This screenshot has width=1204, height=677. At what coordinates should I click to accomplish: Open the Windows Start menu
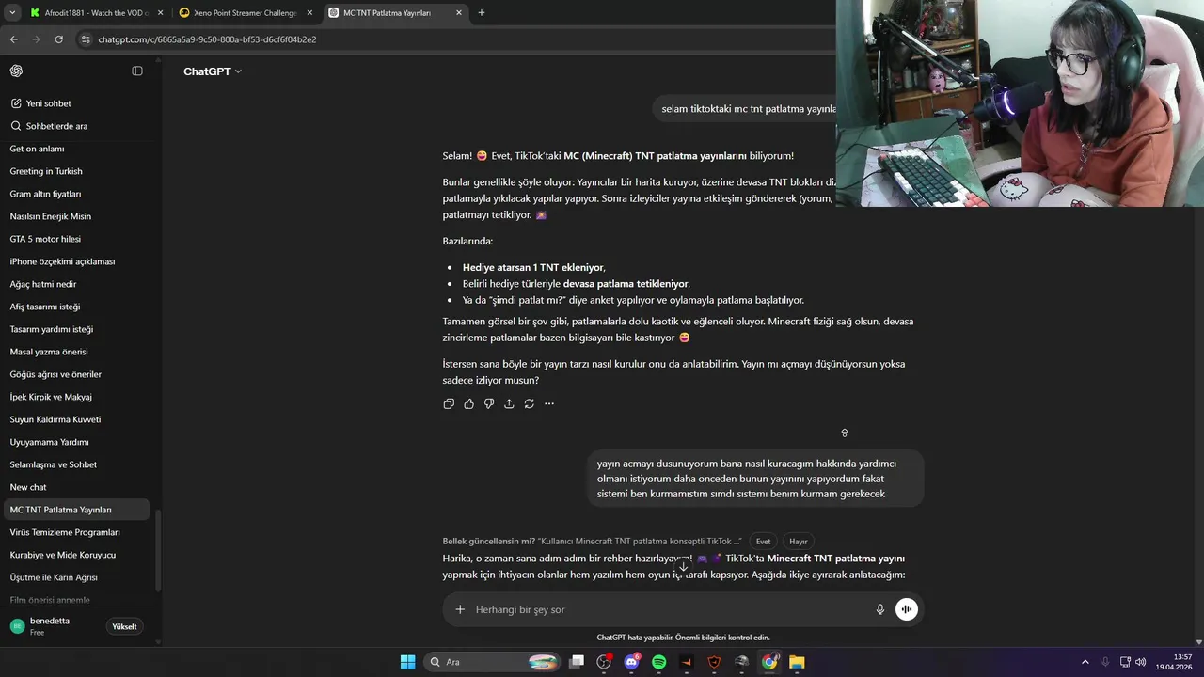[x=407, y=662]
